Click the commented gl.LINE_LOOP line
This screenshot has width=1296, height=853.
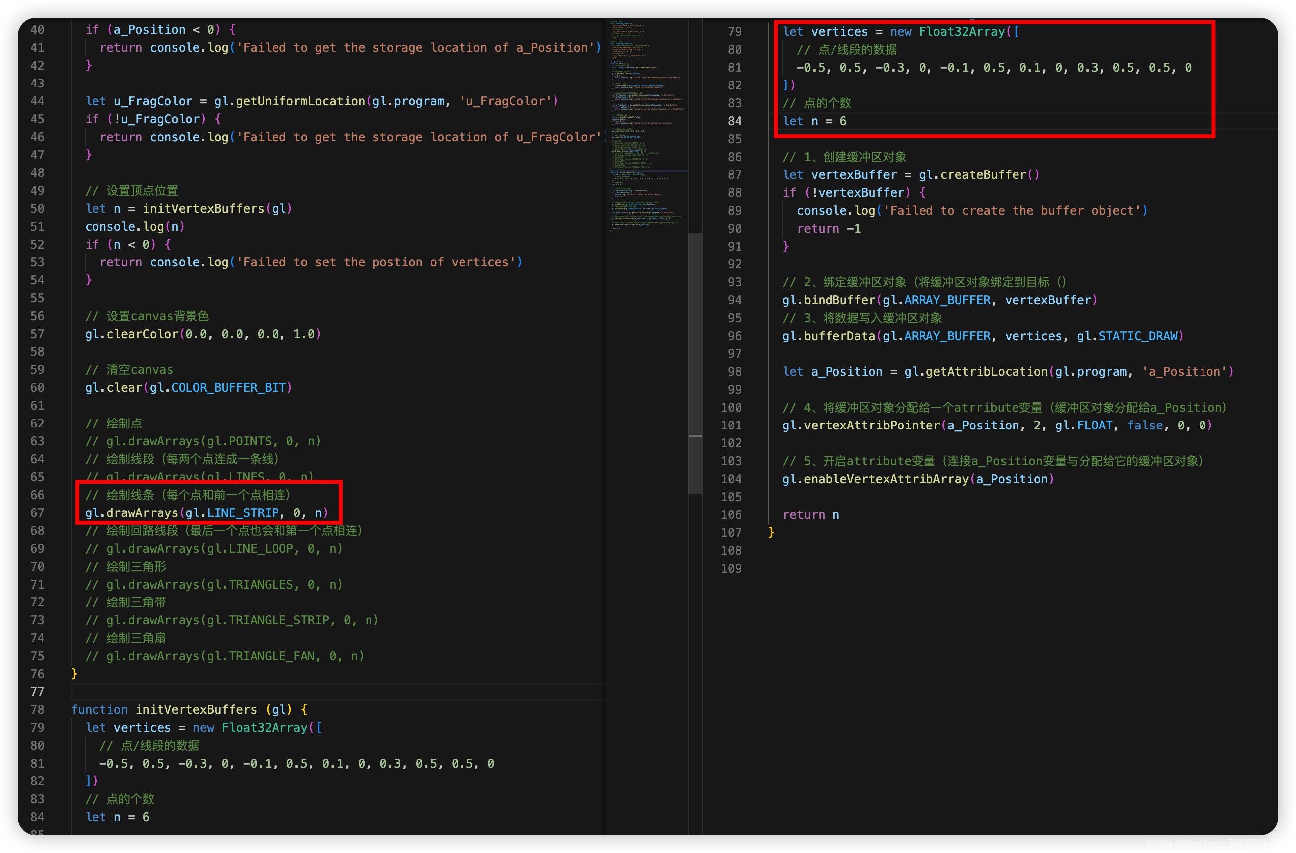pos(214,549)
